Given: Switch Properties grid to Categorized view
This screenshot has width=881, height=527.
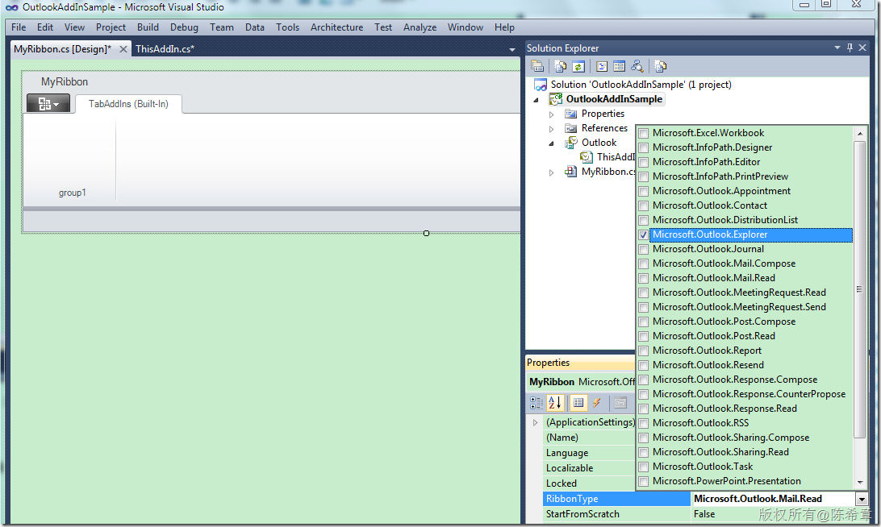Looking at the screenshot, I should coord(537,402).
